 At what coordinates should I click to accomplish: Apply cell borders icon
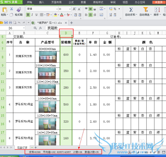coord(41,15)
